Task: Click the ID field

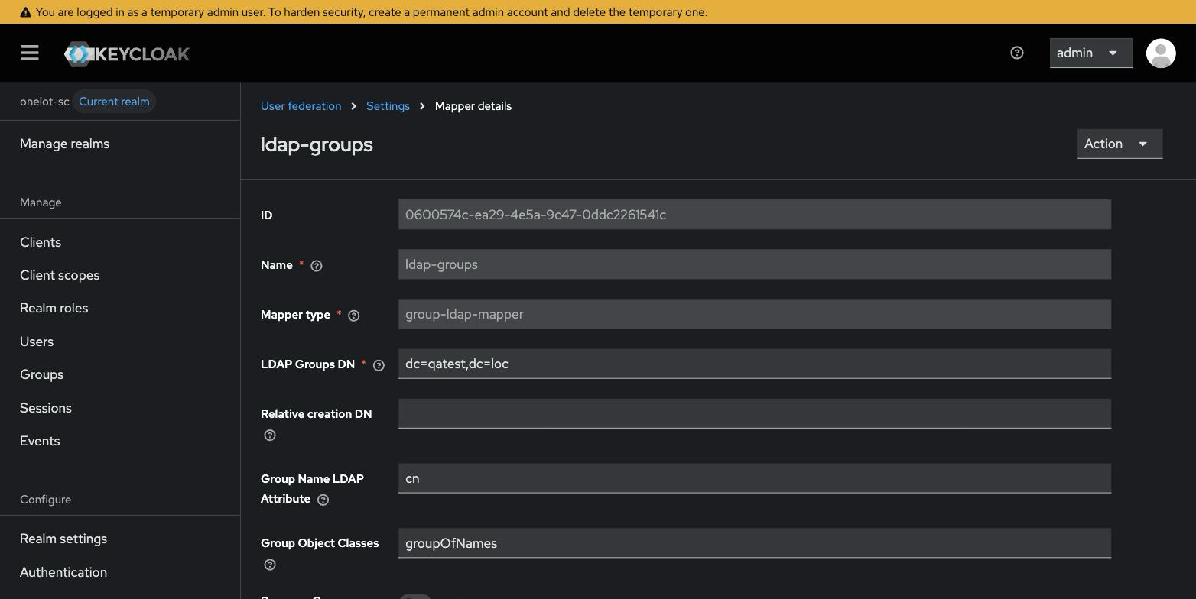Action: point(755,215)
